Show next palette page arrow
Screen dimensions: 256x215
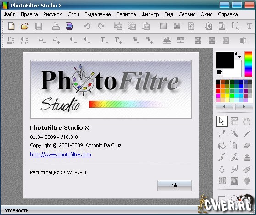click(244, 107)
